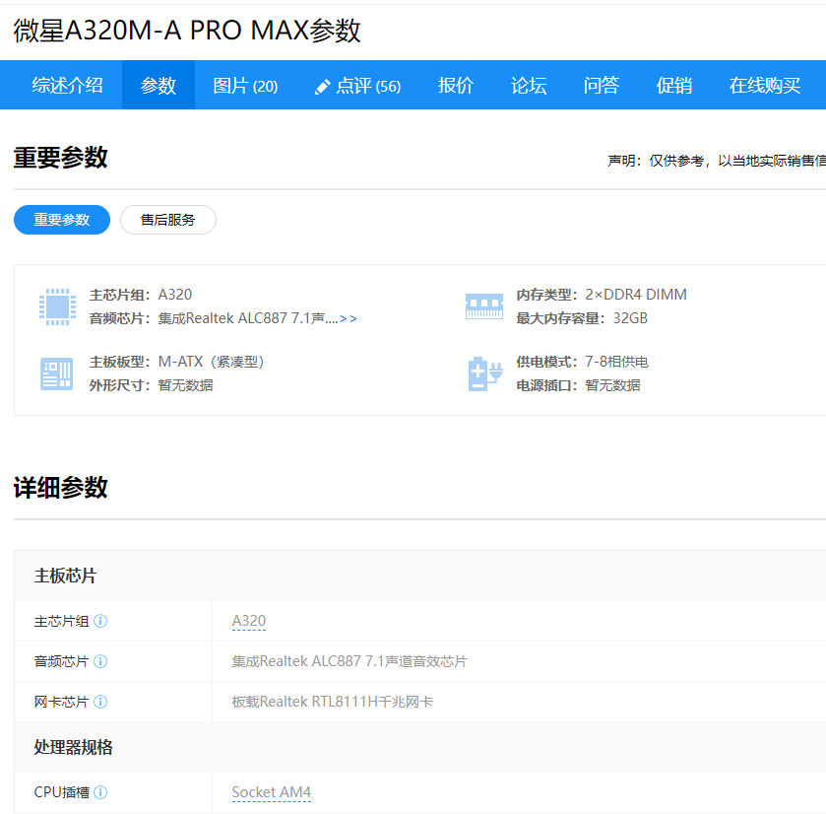Click 电源插口 暂无数据 text
The width and height of the screenshot is (826, 814).
click(x=579, y=385)
